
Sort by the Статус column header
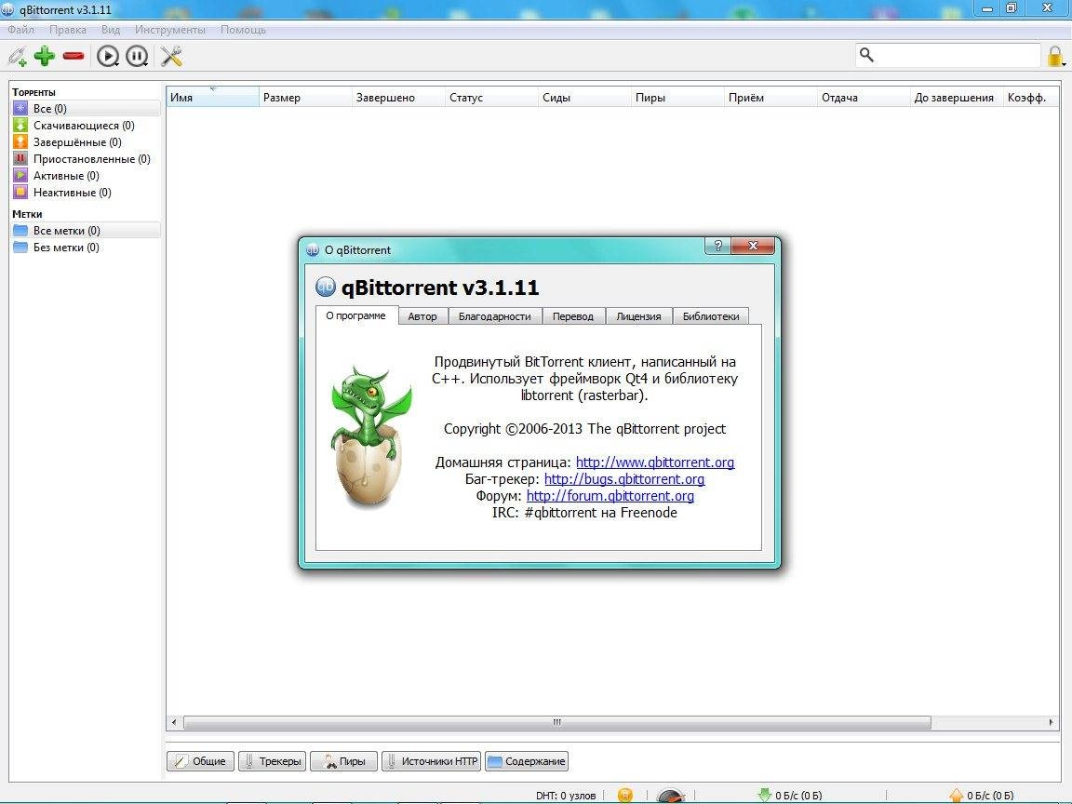click(x=491, y=97)
